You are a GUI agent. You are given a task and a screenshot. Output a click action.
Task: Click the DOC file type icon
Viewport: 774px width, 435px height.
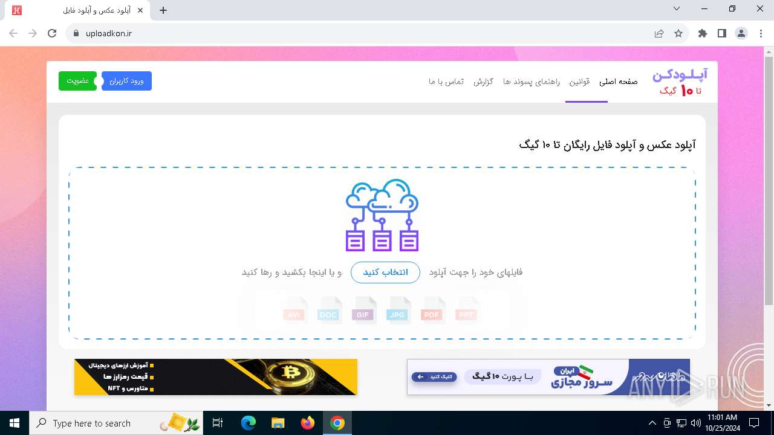[328, 310]
